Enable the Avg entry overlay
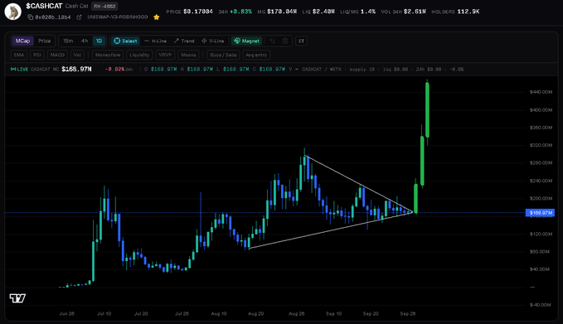This screenshot has height=324, width=563. tap(256, 55)
